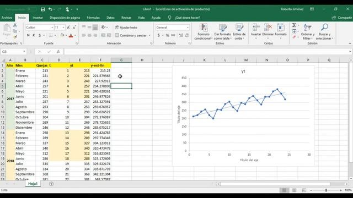Image resolution: width=353 pixels, height=198 pixels.
Task: Toggle bold (N) formatting
Action: tap(28, 35)
